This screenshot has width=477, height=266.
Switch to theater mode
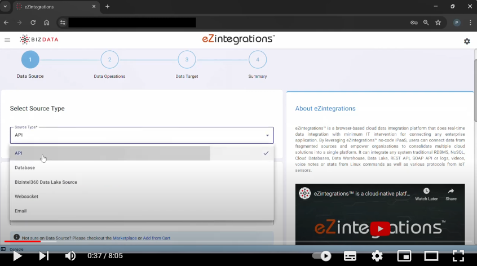[431, 256]
